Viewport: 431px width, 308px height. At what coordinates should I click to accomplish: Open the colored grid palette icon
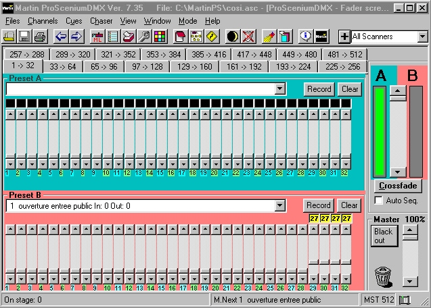click(160, 36)
